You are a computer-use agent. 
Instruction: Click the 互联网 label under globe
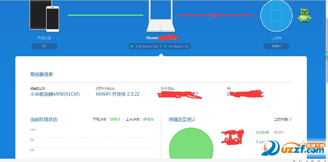276,38
